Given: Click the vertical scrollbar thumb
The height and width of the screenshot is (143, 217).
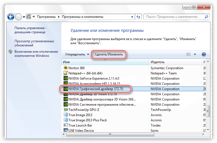Looking at the screenshot, I should point(208,111).
